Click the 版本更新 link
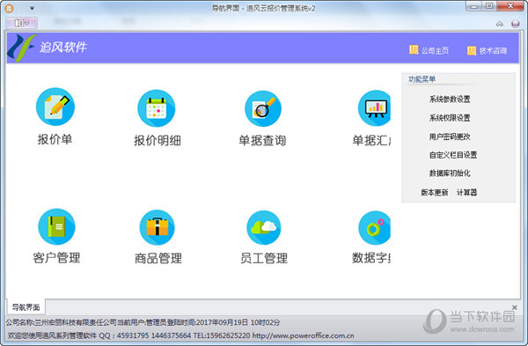This screenshot has height=346, width=528. click(435, 193)
